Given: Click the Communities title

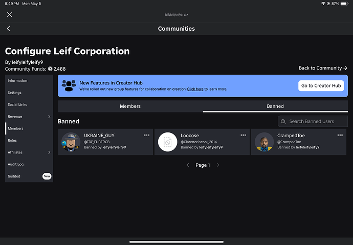Looking at the screenshot, I should pyautogui.click(x=176, y=29).
